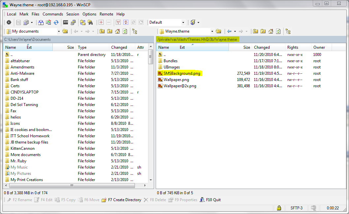349x214 pixels.
Task: Open the Session menu
Action: 73,14
